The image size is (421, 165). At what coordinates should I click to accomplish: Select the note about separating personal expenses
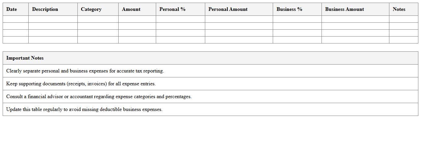click(x=85, y=71)
